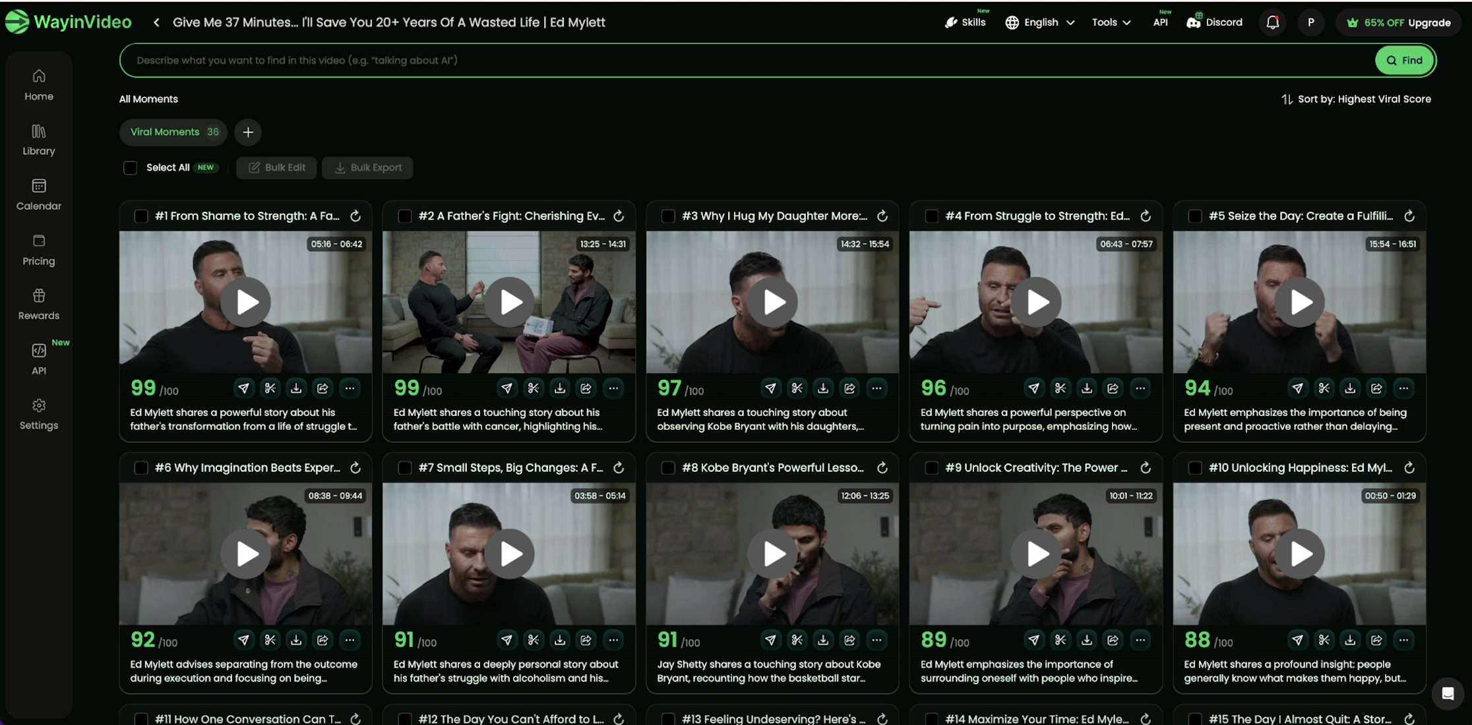Select clip #5 Seize the Day checkbox
The width and height of the screenshot is (1472, 725).
click(1195, 216)
